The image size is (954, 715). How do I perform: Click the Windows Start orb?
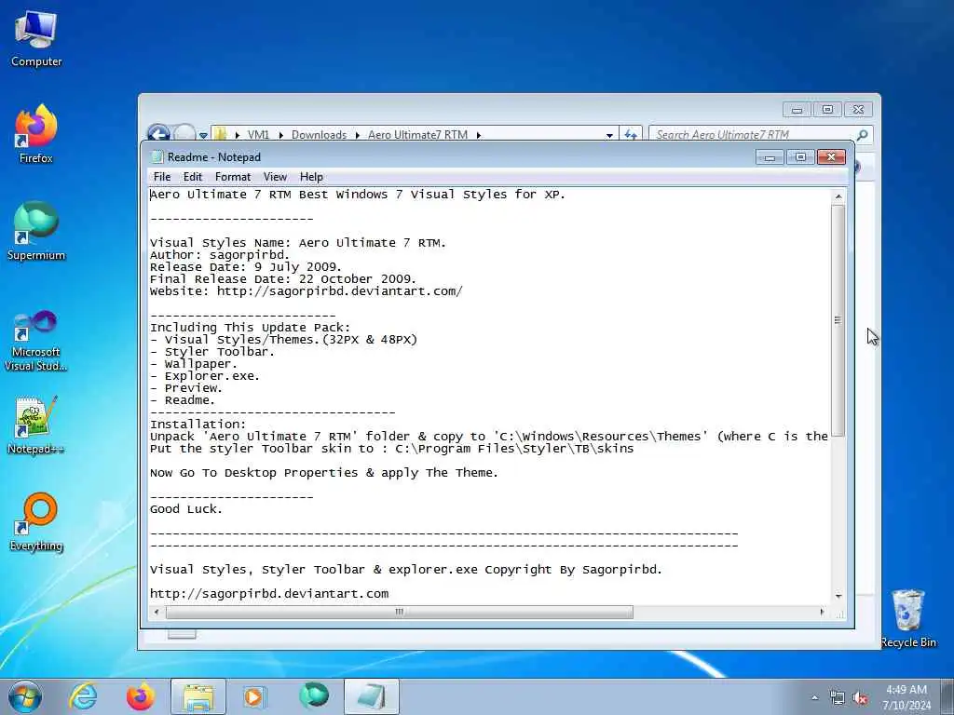coord(25,696)
